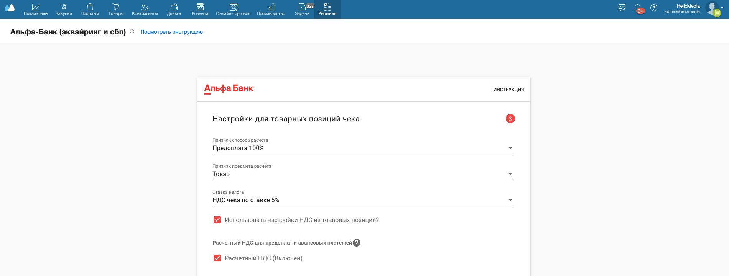Open the Показатели section
The height and width of the screenshot is (276, 729).
point(36,9)
